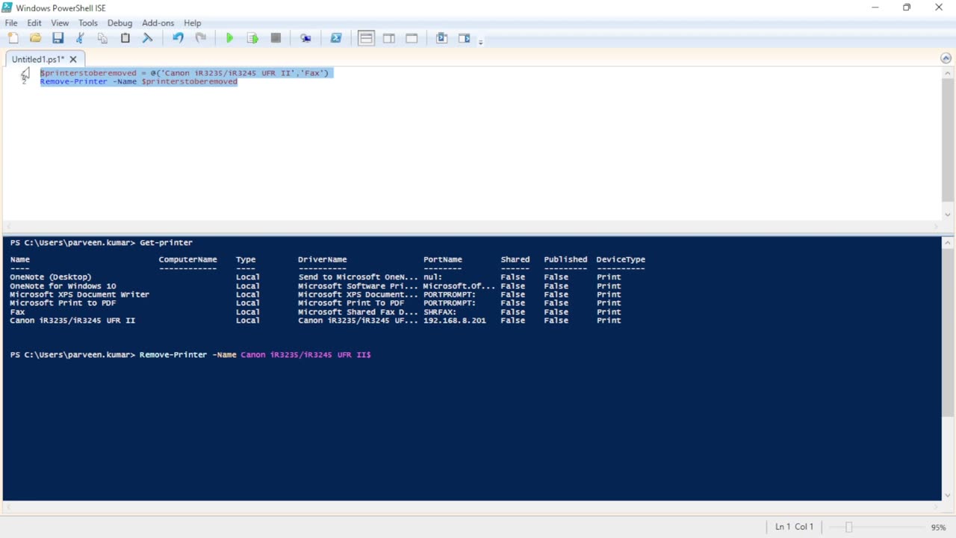Run the script with the green arrow
Viewport: 956px width, 538px height.
coord(230,38)
